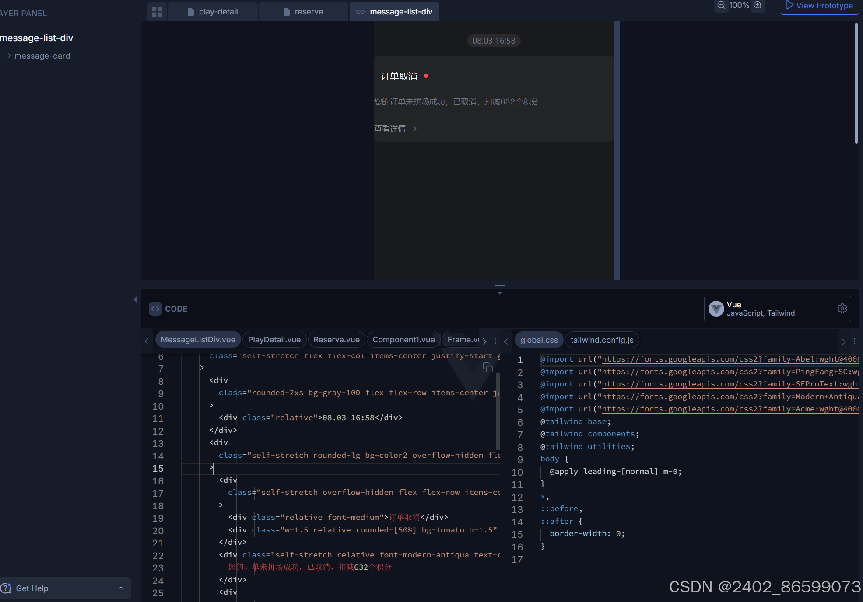Open code settings gear icon

tap(842, 309)
